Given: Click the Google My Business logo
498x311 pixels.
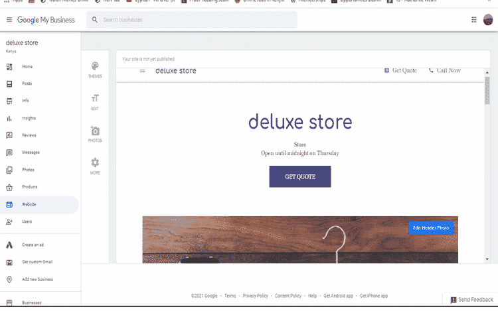Looking at the screenshot, I should [x=46, y=20].
